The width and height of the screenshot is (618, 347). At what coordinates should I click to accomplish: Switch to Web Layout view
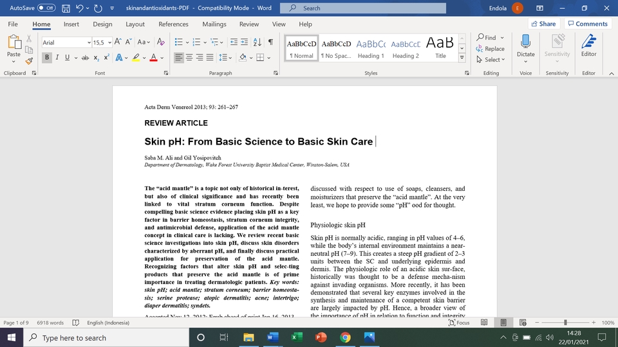click(x=523, y=322)
